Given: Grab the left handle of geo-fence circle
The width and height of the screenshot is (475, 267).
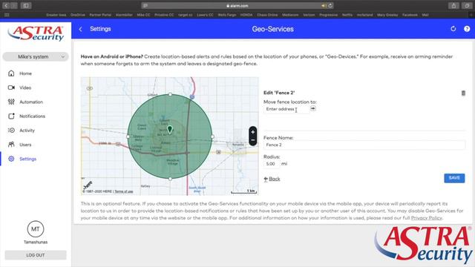Looking at the screenshot, I should coord(128,136).
